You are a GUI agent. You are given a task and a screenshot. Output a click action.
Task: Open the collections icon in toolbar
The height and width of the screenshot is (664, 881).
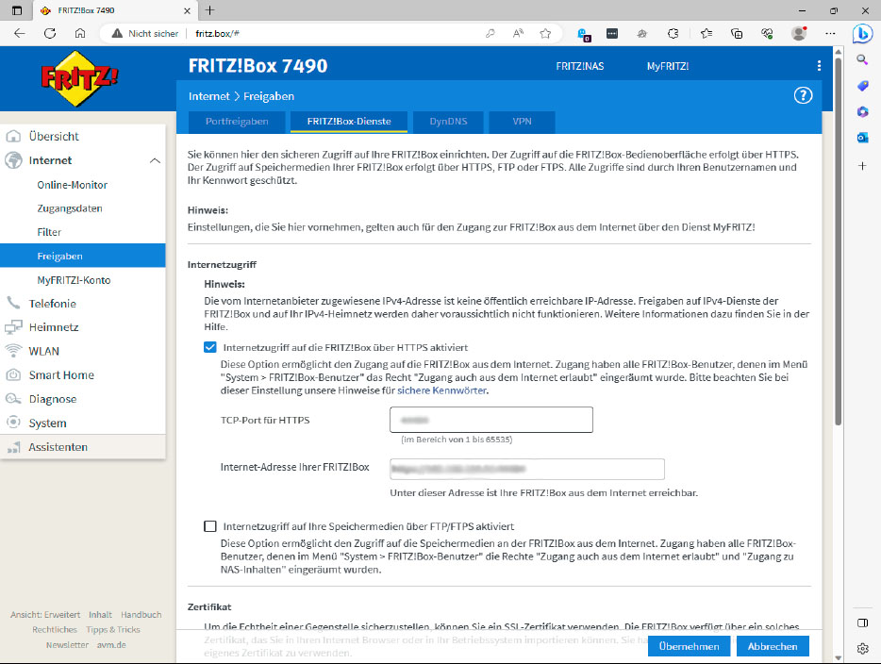click(737, 34)
